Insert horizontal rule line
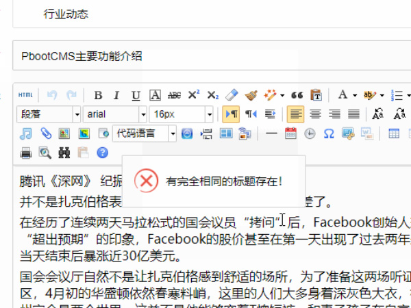This screenshot has height=308, width=411. (271, 133)
